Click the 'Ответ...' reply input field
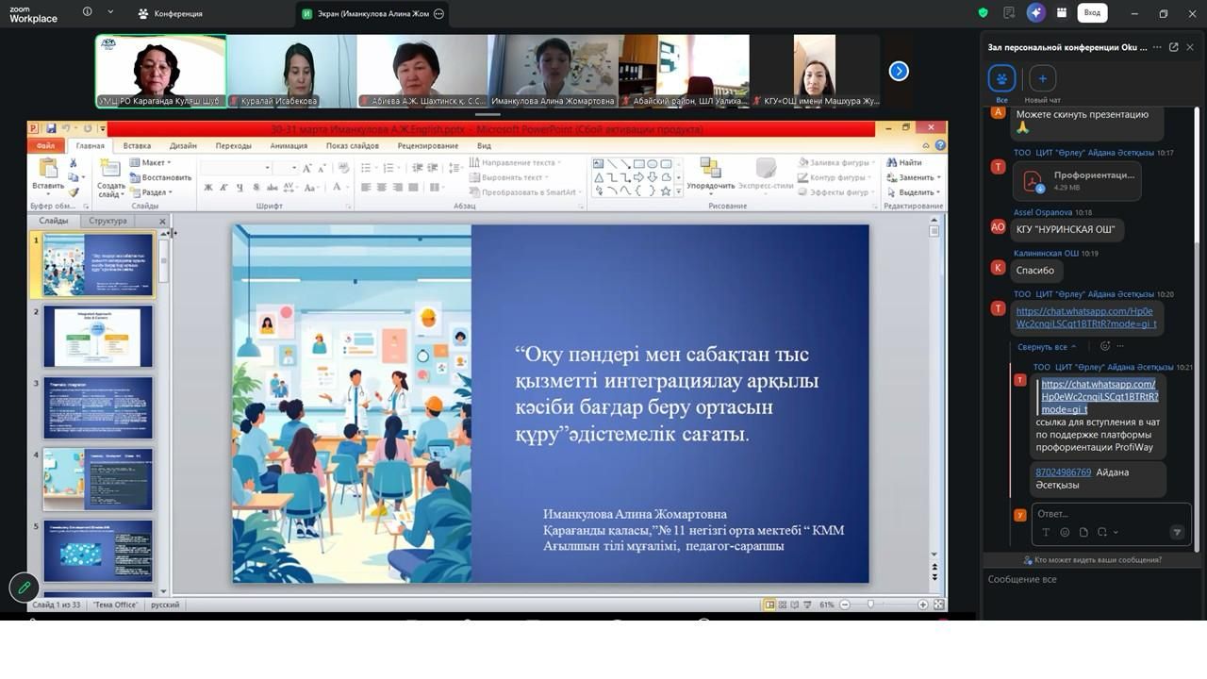This screenshot has width=1207, height=679. click(1103, 514)
